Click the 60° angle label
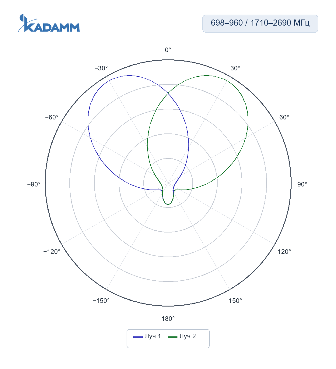The image size is (336, 369). pos(284,117)
